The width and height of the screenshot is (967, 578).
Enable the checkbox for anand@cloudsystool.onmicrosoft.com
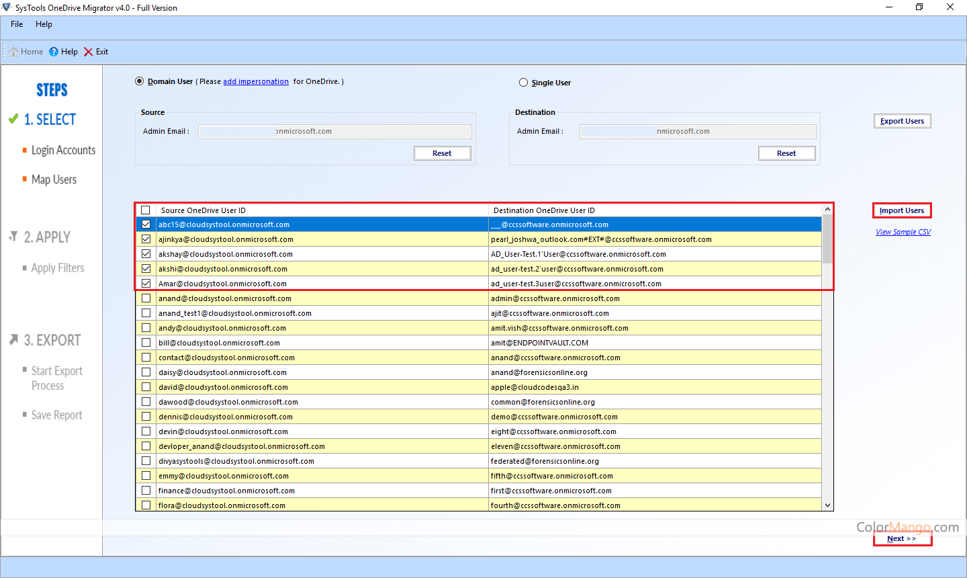point(146,298)
